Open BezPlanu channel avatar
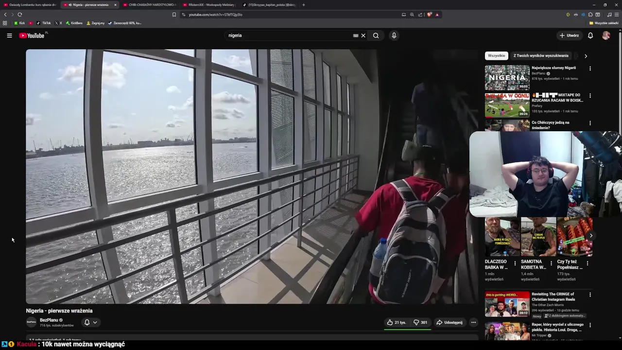Image resolution: width=622 pixels, height=350 pixels. [31, 322]
